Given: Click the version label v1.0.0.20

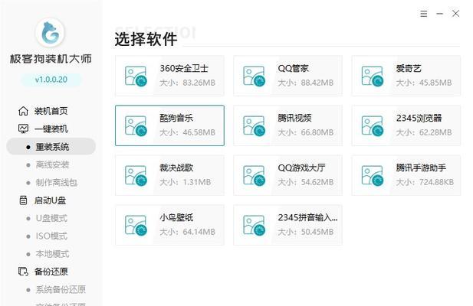Looking at the screenshot, I should (51, 80).
